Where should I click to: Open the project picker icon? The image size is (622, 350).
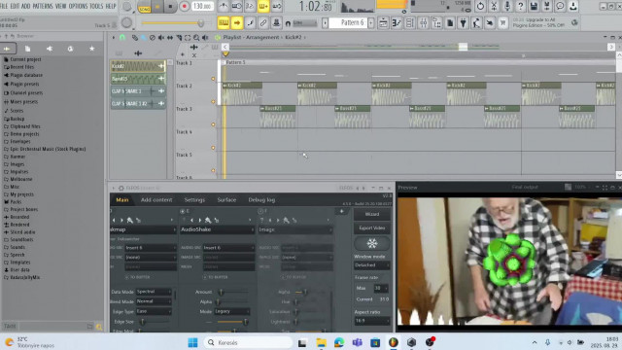(x=450, y=23)
